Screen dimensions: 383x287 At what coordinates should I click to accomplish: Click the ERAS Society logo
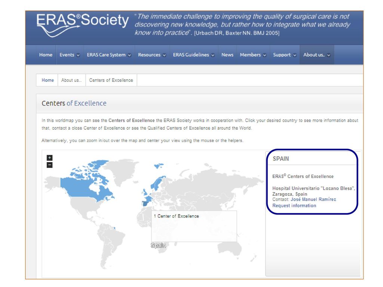coord(83,25)
